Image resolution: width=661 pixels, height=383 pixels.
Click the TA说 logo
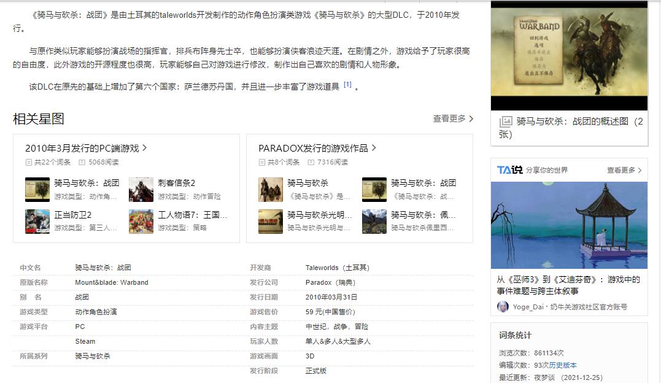[x=509, y=170]
